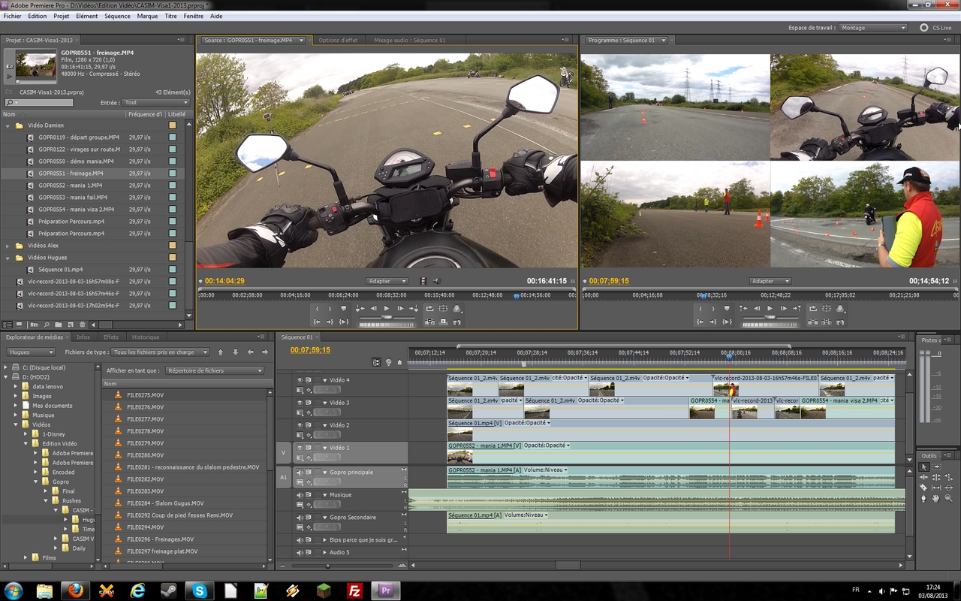Click drag-audio-only speaker icon in Source monitor
The image size is (961, 601).
pyautogui.click(x=437, y=281)
